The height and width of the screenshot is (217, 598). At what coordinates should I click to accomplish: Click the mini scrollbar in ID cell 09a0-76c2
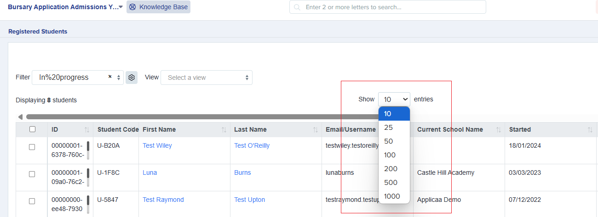88,178
